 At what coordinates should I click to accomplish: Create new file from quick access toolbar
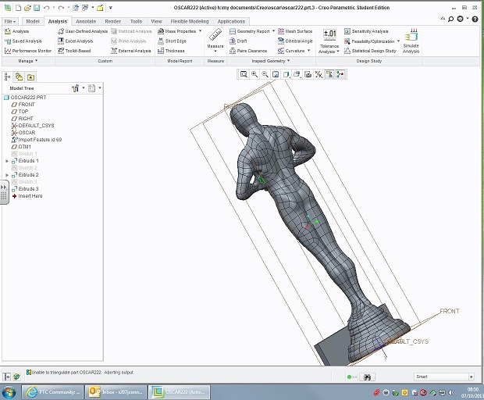(x=18, y=8)
